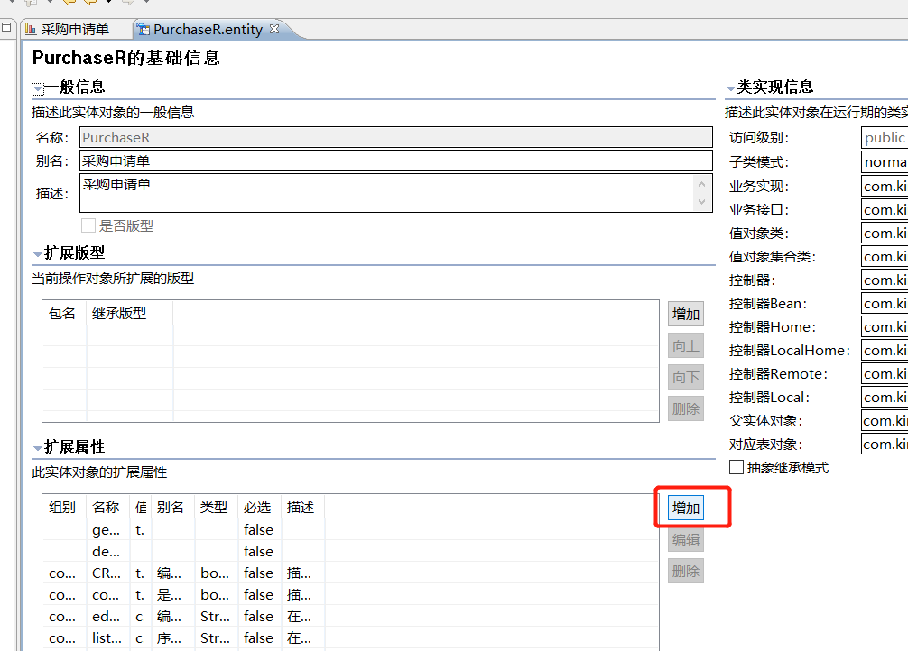Screen dimensions: 908x651
Task: Switch to the PurchaseR.entity tab
Action: pos(203,29)
